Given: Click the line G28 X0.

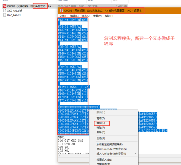Looking at the screenshot, I should [x=63, y=151].
